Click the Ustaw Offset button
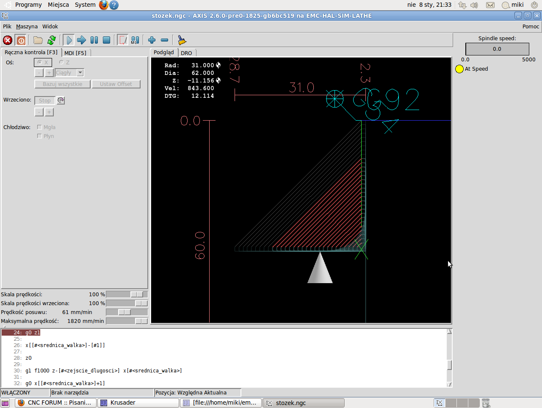 116,84
